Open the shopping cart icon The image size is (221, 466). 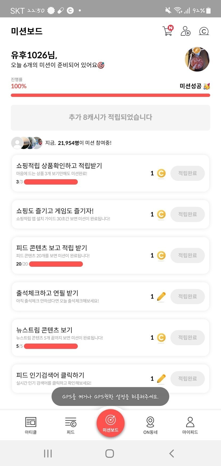click(x=167, y=31)
